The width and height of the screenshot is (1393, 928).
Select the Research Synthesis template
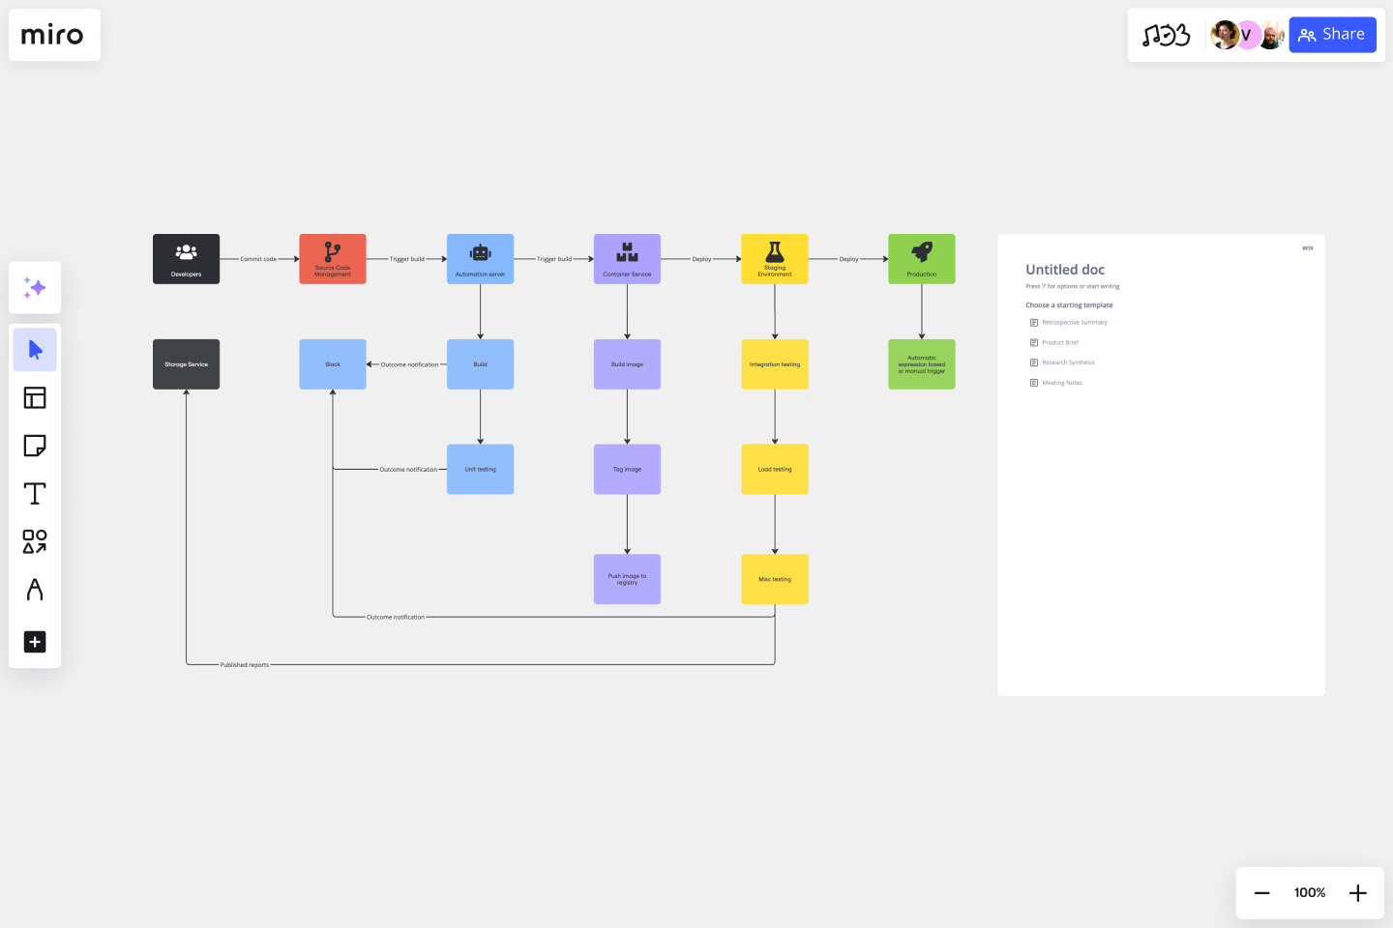(1067, 362)
